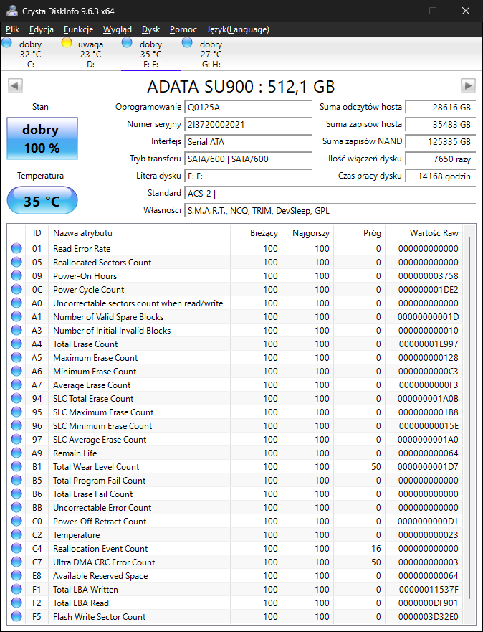Click the Oprogramowanie field Q0125A
Image resolution: width=483 pixels, height=632 pixels.
tap(249, 108)
